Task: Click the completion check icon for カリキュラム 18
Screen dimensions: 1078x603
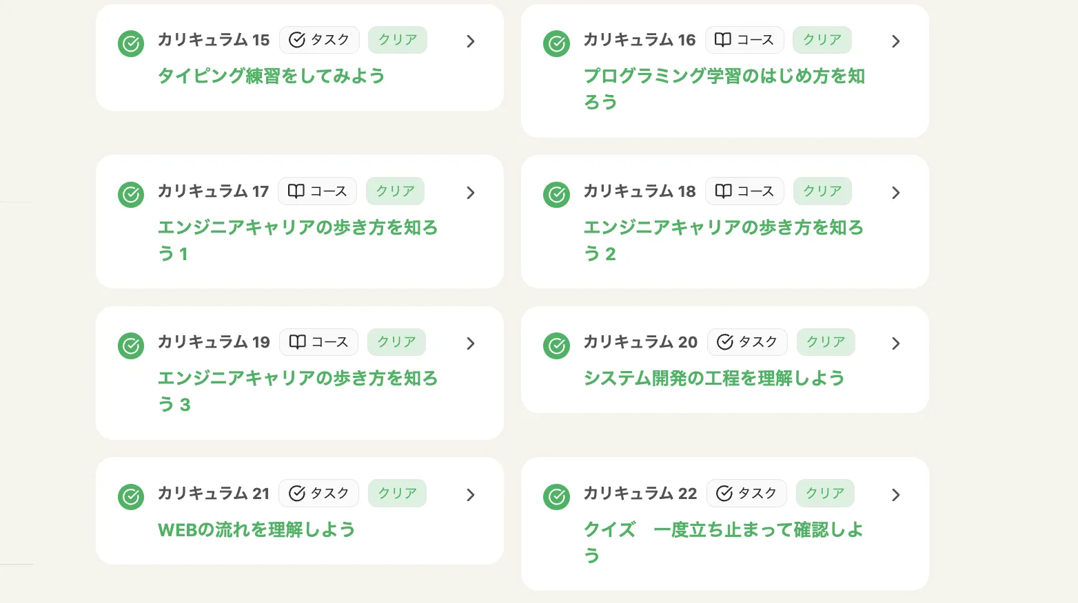Action: [x=556, y=195]
